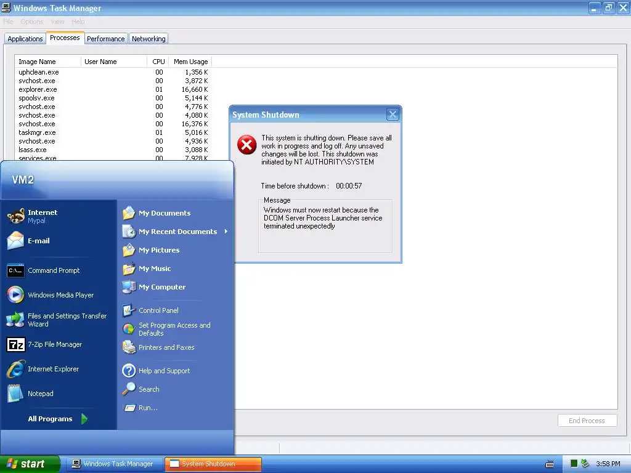
Task: Open the E-mail envelope icon
Action: coord(15,241)
